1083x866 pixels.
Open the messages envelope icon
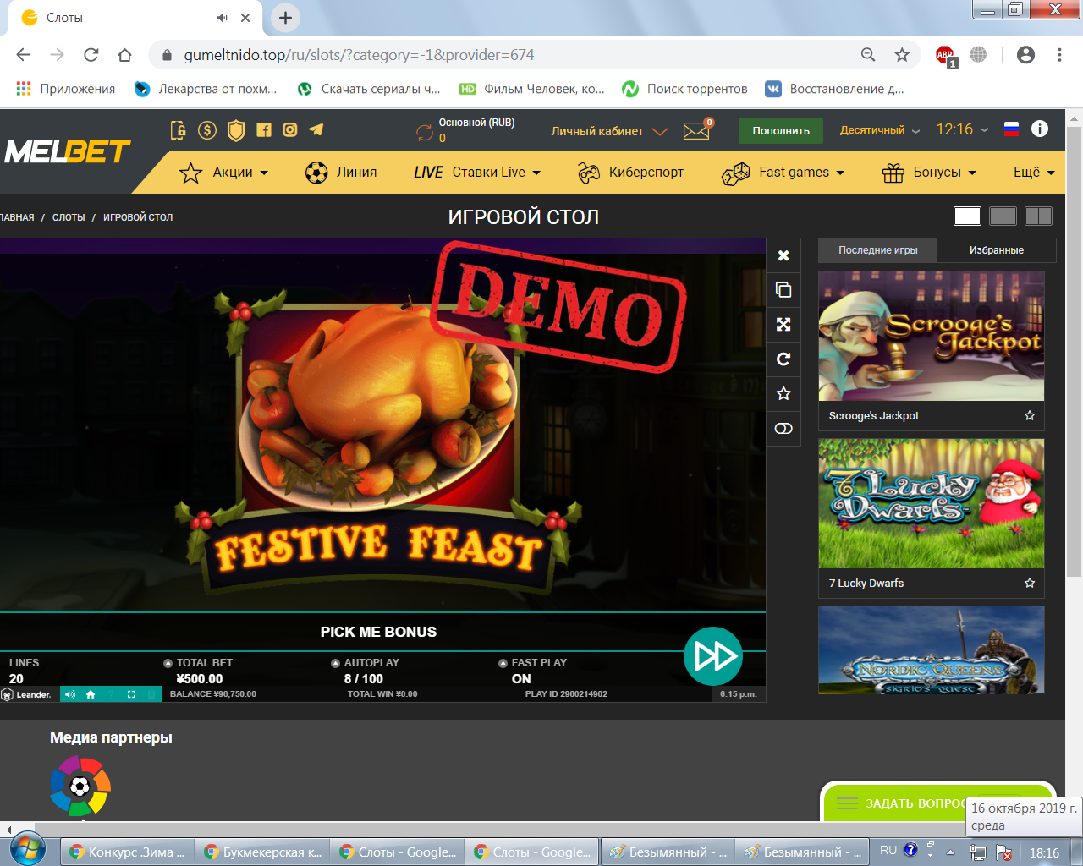(696, 131)
